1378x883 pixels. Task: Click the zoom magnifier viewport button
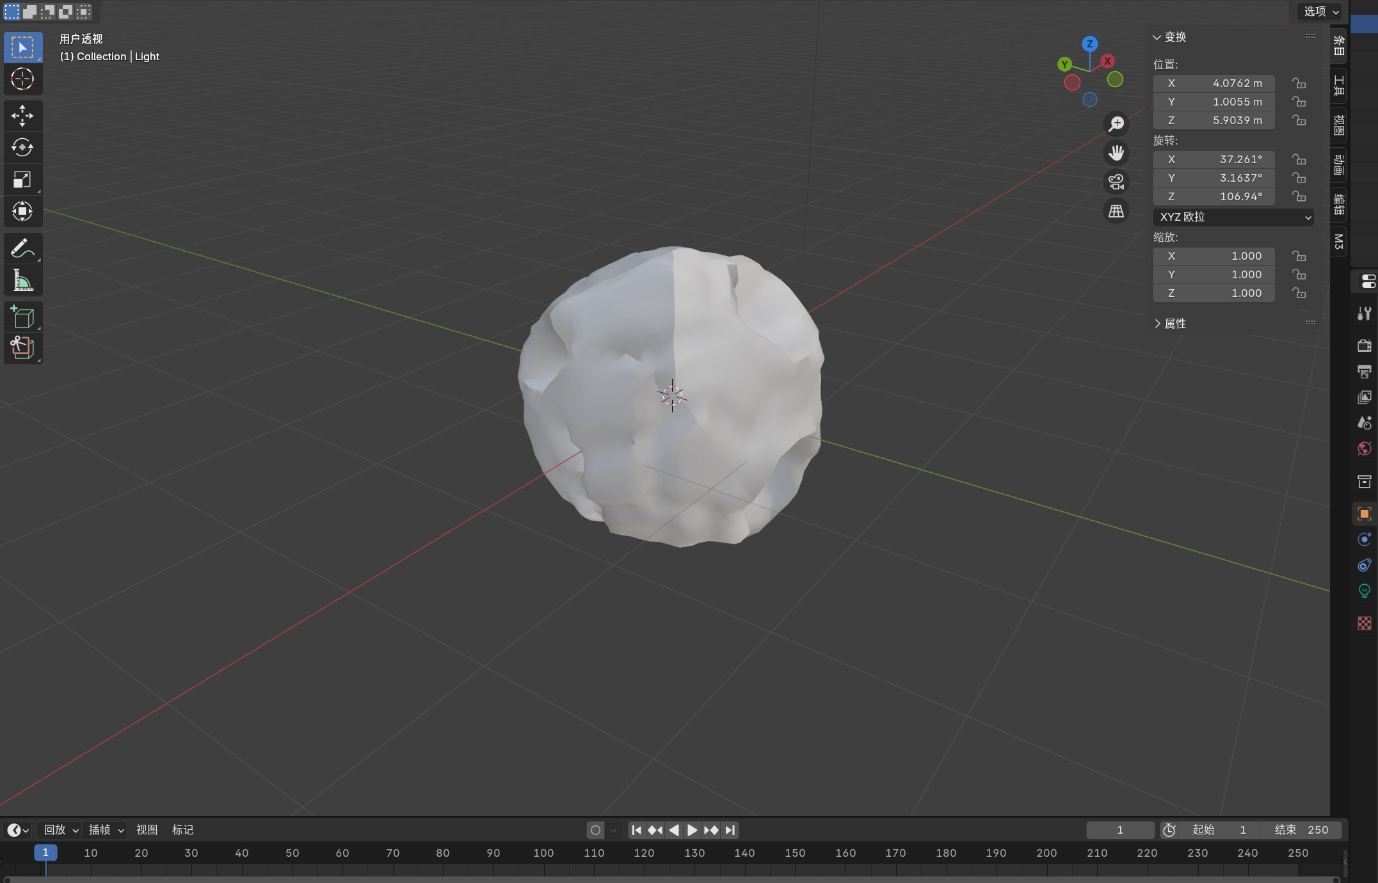[1116, 123]
